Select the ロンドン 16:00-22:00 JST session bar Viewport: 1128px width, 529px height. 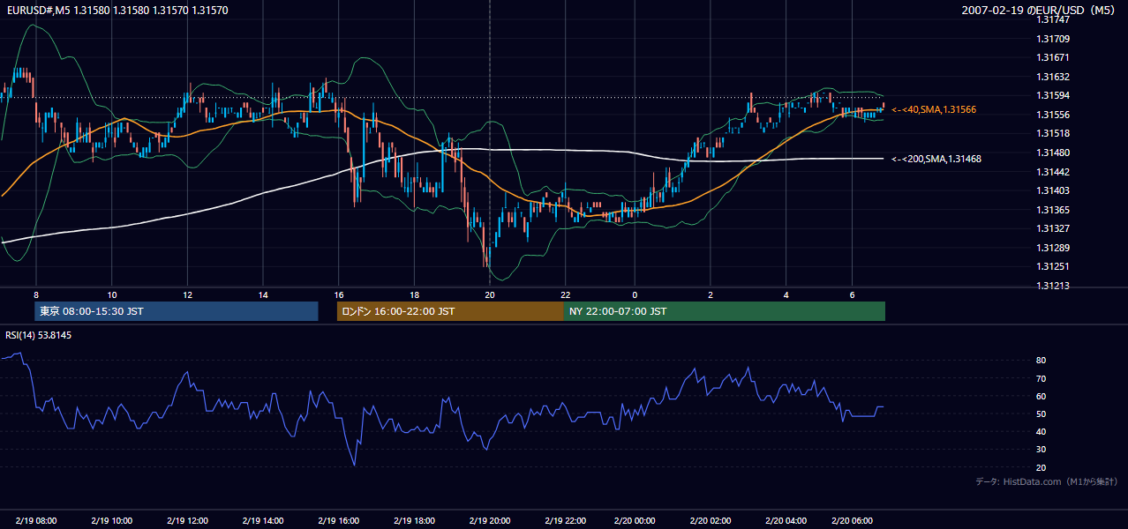[450, 311]
